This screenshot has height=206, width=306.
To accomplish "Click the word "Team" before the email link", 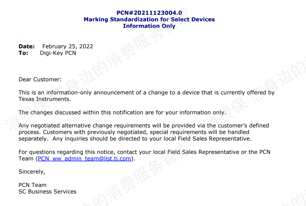I will point(26,159).
